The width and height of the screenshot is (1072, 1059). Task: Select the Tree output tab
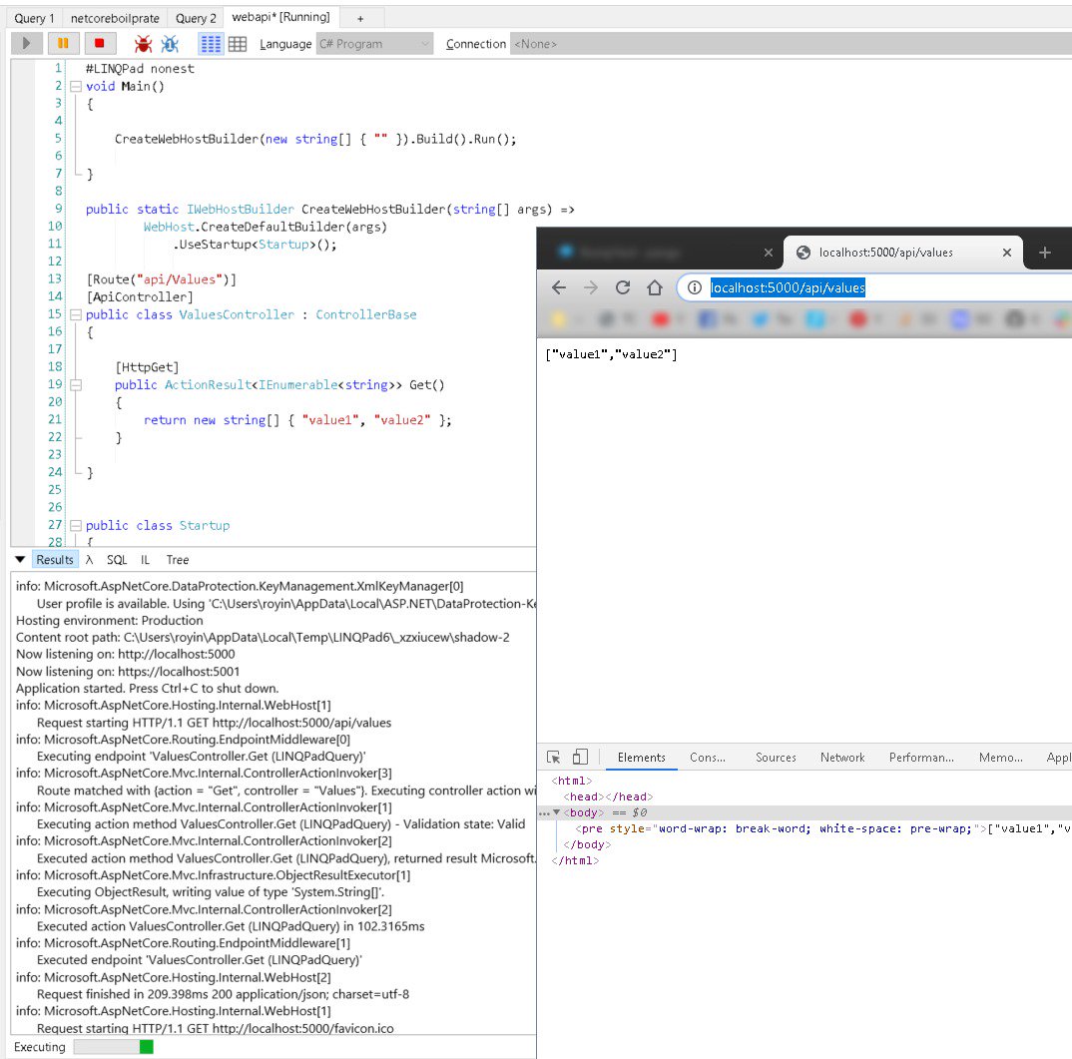[178, 559]
